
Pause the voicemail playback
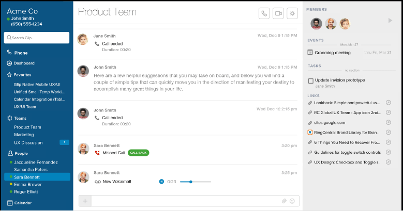[161, 182]
